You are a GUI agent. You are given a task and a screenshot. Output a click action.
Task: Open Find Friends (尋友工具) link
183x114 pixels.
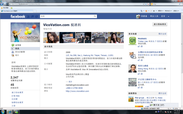(x=154, y=16)
